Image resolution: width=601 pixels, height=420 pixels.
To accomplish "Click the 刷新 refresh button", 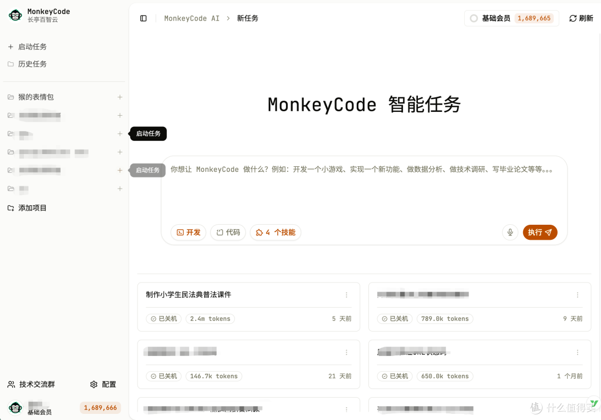I will 581,18.
